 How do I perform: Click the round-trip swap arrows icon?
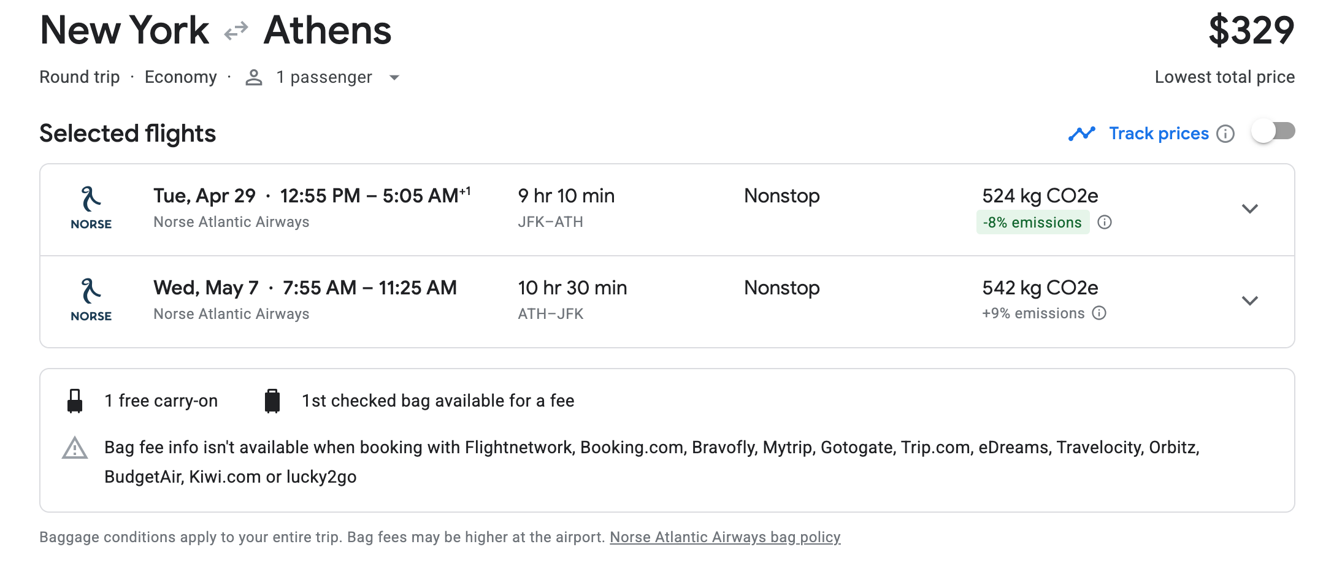236,30
